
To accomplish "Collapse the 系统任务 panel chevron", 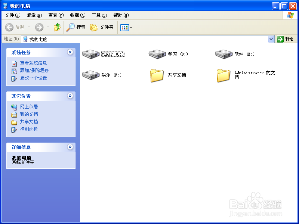I will click(x=70, y=52).
